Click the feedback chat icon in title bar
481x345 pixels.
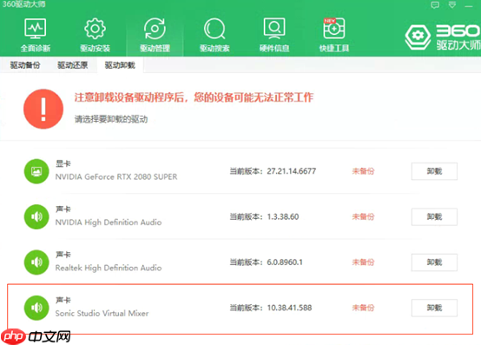pyautogui.click(x=435, y=5)
